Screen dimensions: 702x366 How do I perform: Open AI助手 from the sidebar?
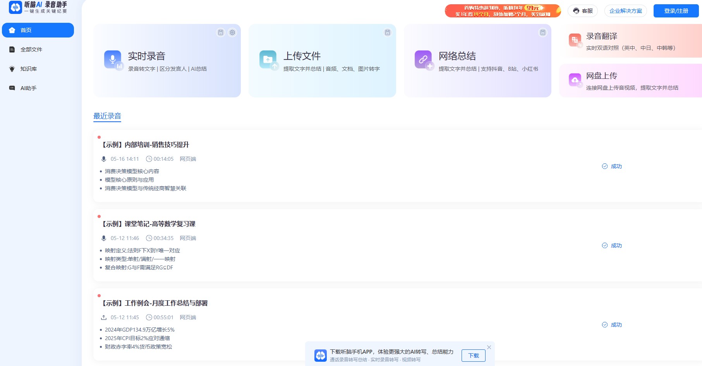[28, 88]
